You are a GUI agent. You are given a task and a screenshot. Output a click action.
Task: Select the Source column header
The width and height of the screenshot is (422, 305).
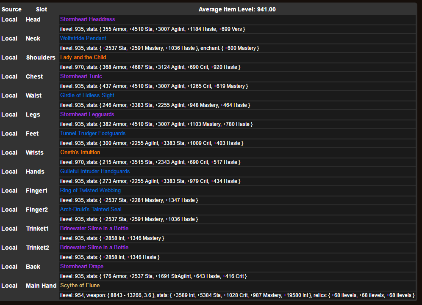click(11, 9)
